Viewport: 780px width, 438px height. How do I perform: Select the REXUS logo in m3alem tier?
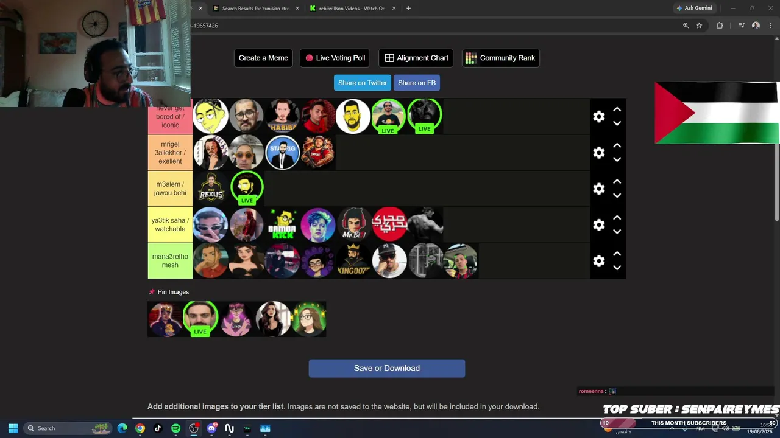coord(211,189)
